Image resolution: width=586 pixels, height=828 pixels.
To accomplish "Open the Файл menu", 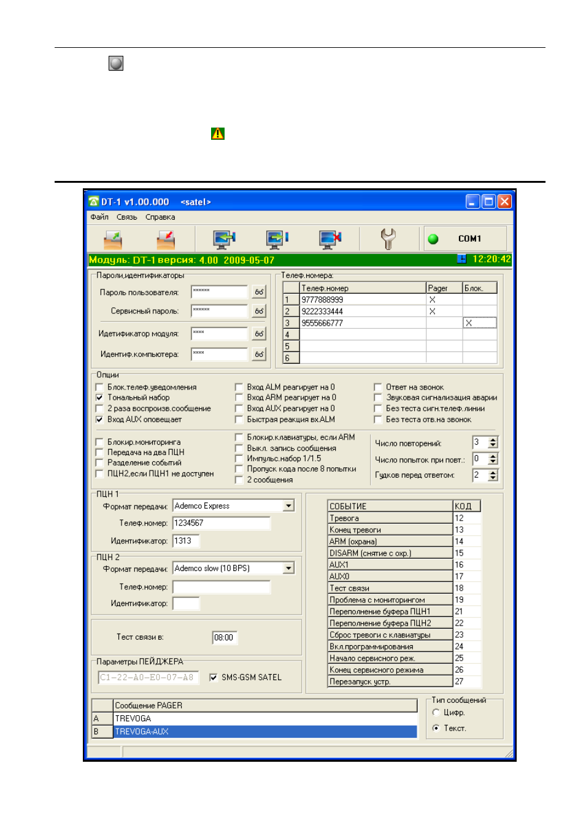I will (x=99, y=217).
